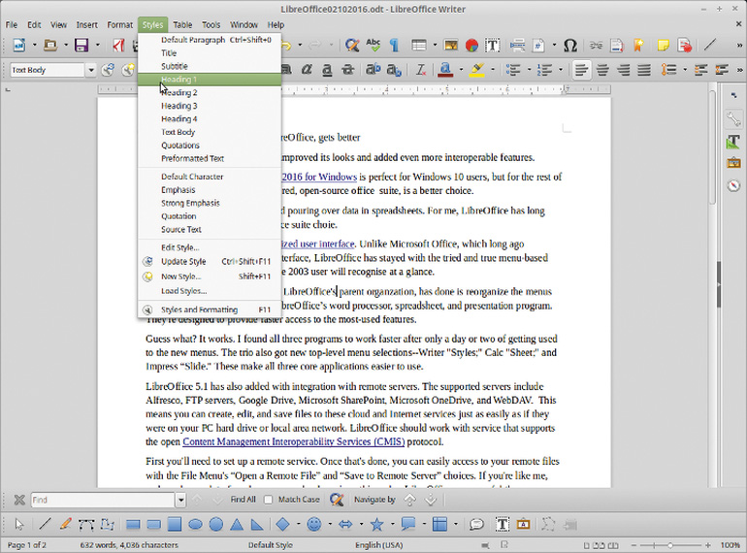Toggle bulleted list
This screenshot has width=747, height=553.
tap(513, 70)
